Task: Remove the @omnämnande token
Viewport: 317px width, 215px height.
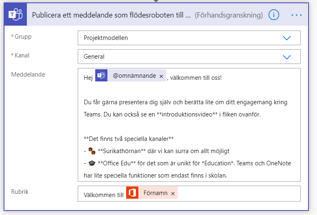Action: (161, 76)
